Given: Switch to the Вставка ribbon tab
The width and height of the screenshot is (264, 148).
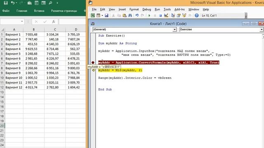Looking at the screenshot, I should pos(39,11).
